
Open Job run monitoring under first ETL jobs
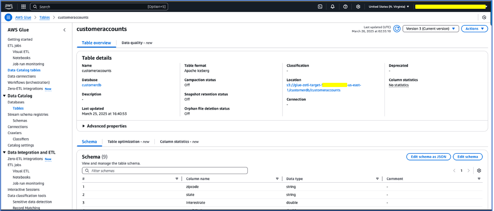tap(28, 64)
